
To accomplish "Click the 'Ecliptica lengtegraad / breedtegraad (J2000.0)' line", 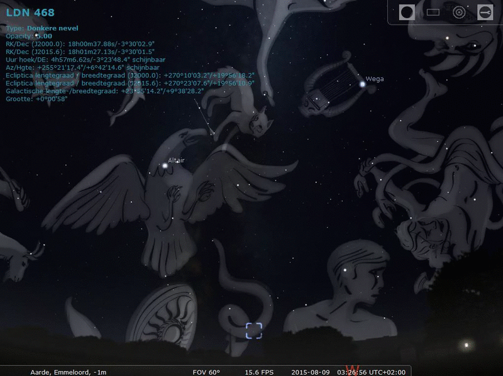I will pos(130,75).
